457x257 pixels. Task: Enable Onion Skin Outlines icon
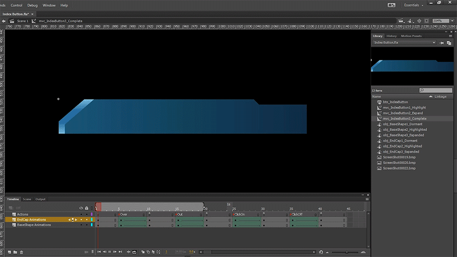[148, 252]
